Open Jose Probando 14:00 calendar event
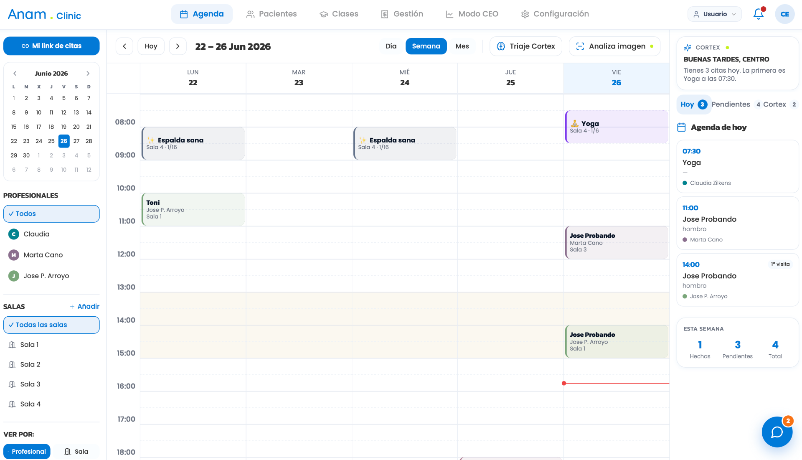 tap(617, 342)
